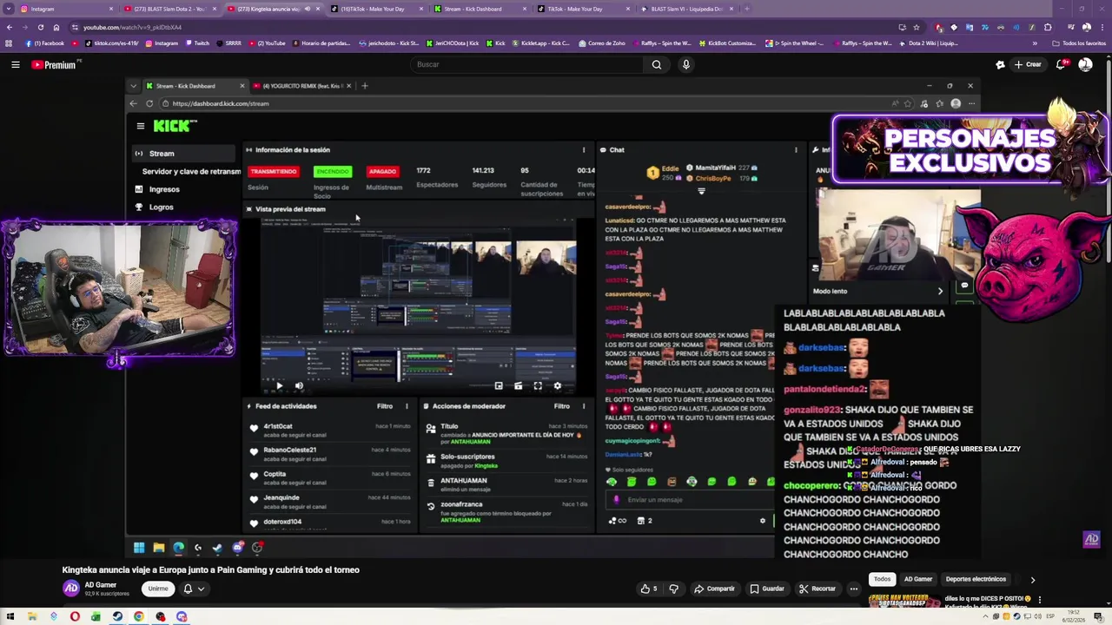Expand hidden bookmarks chevron
This screenshot has width=1112, height=625.
(1034, 43)
